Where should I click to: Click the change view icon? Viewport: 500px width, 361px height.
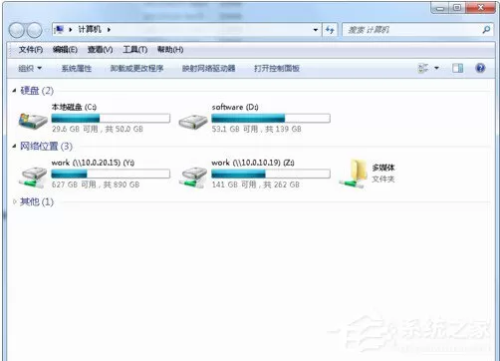click(423, 68)
